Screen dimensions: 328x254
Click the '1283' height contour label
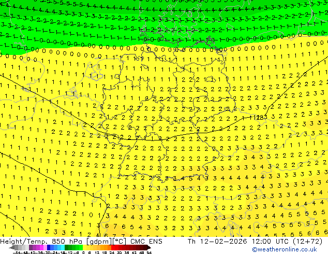click(259, 118)
